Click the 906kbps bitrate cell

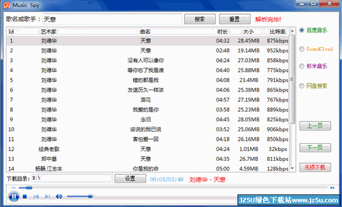point(277,129)
